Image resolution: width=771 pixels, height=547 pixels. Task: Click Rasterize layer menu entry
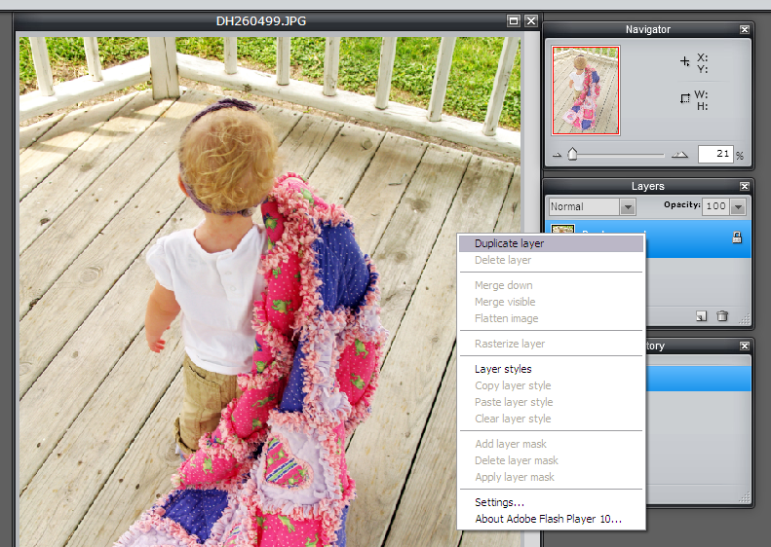tap(551, 344)
